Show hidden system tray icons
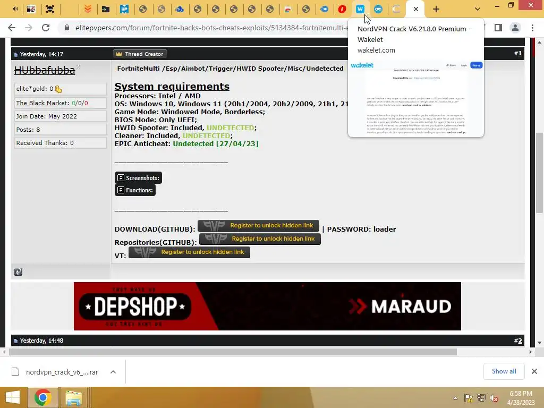The height and width of the screenshot is (408, 544). (455, 398)
